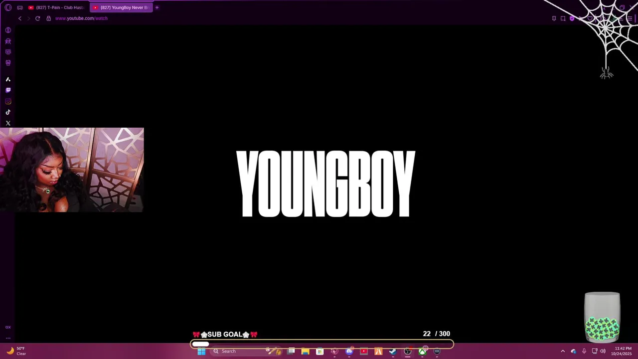Open the orange taskbar app icon
This screenshot has height=359, width=638.
coord(378,352)
